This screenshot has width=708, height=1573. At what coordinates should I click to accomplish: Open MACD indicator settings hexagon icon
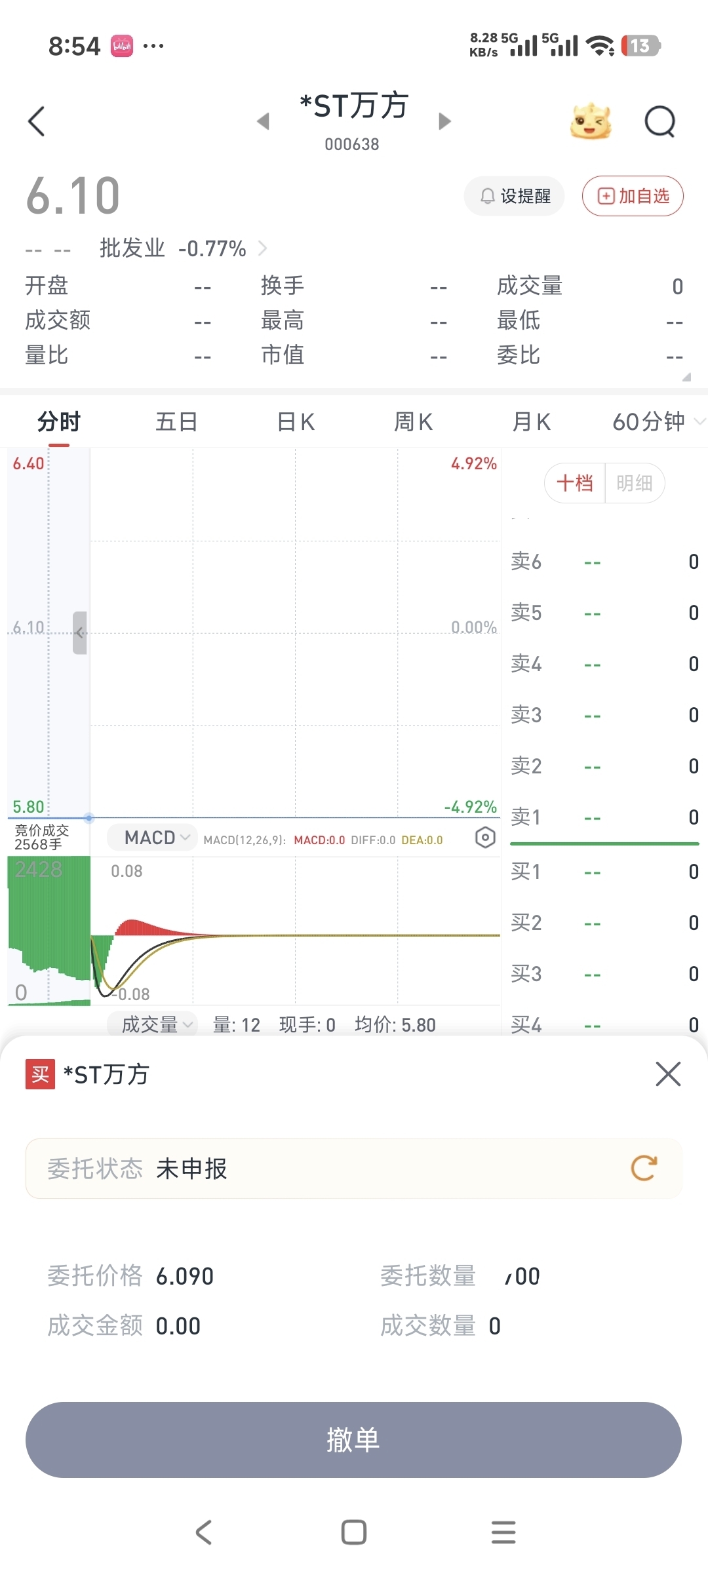click(x=485, y=838)
